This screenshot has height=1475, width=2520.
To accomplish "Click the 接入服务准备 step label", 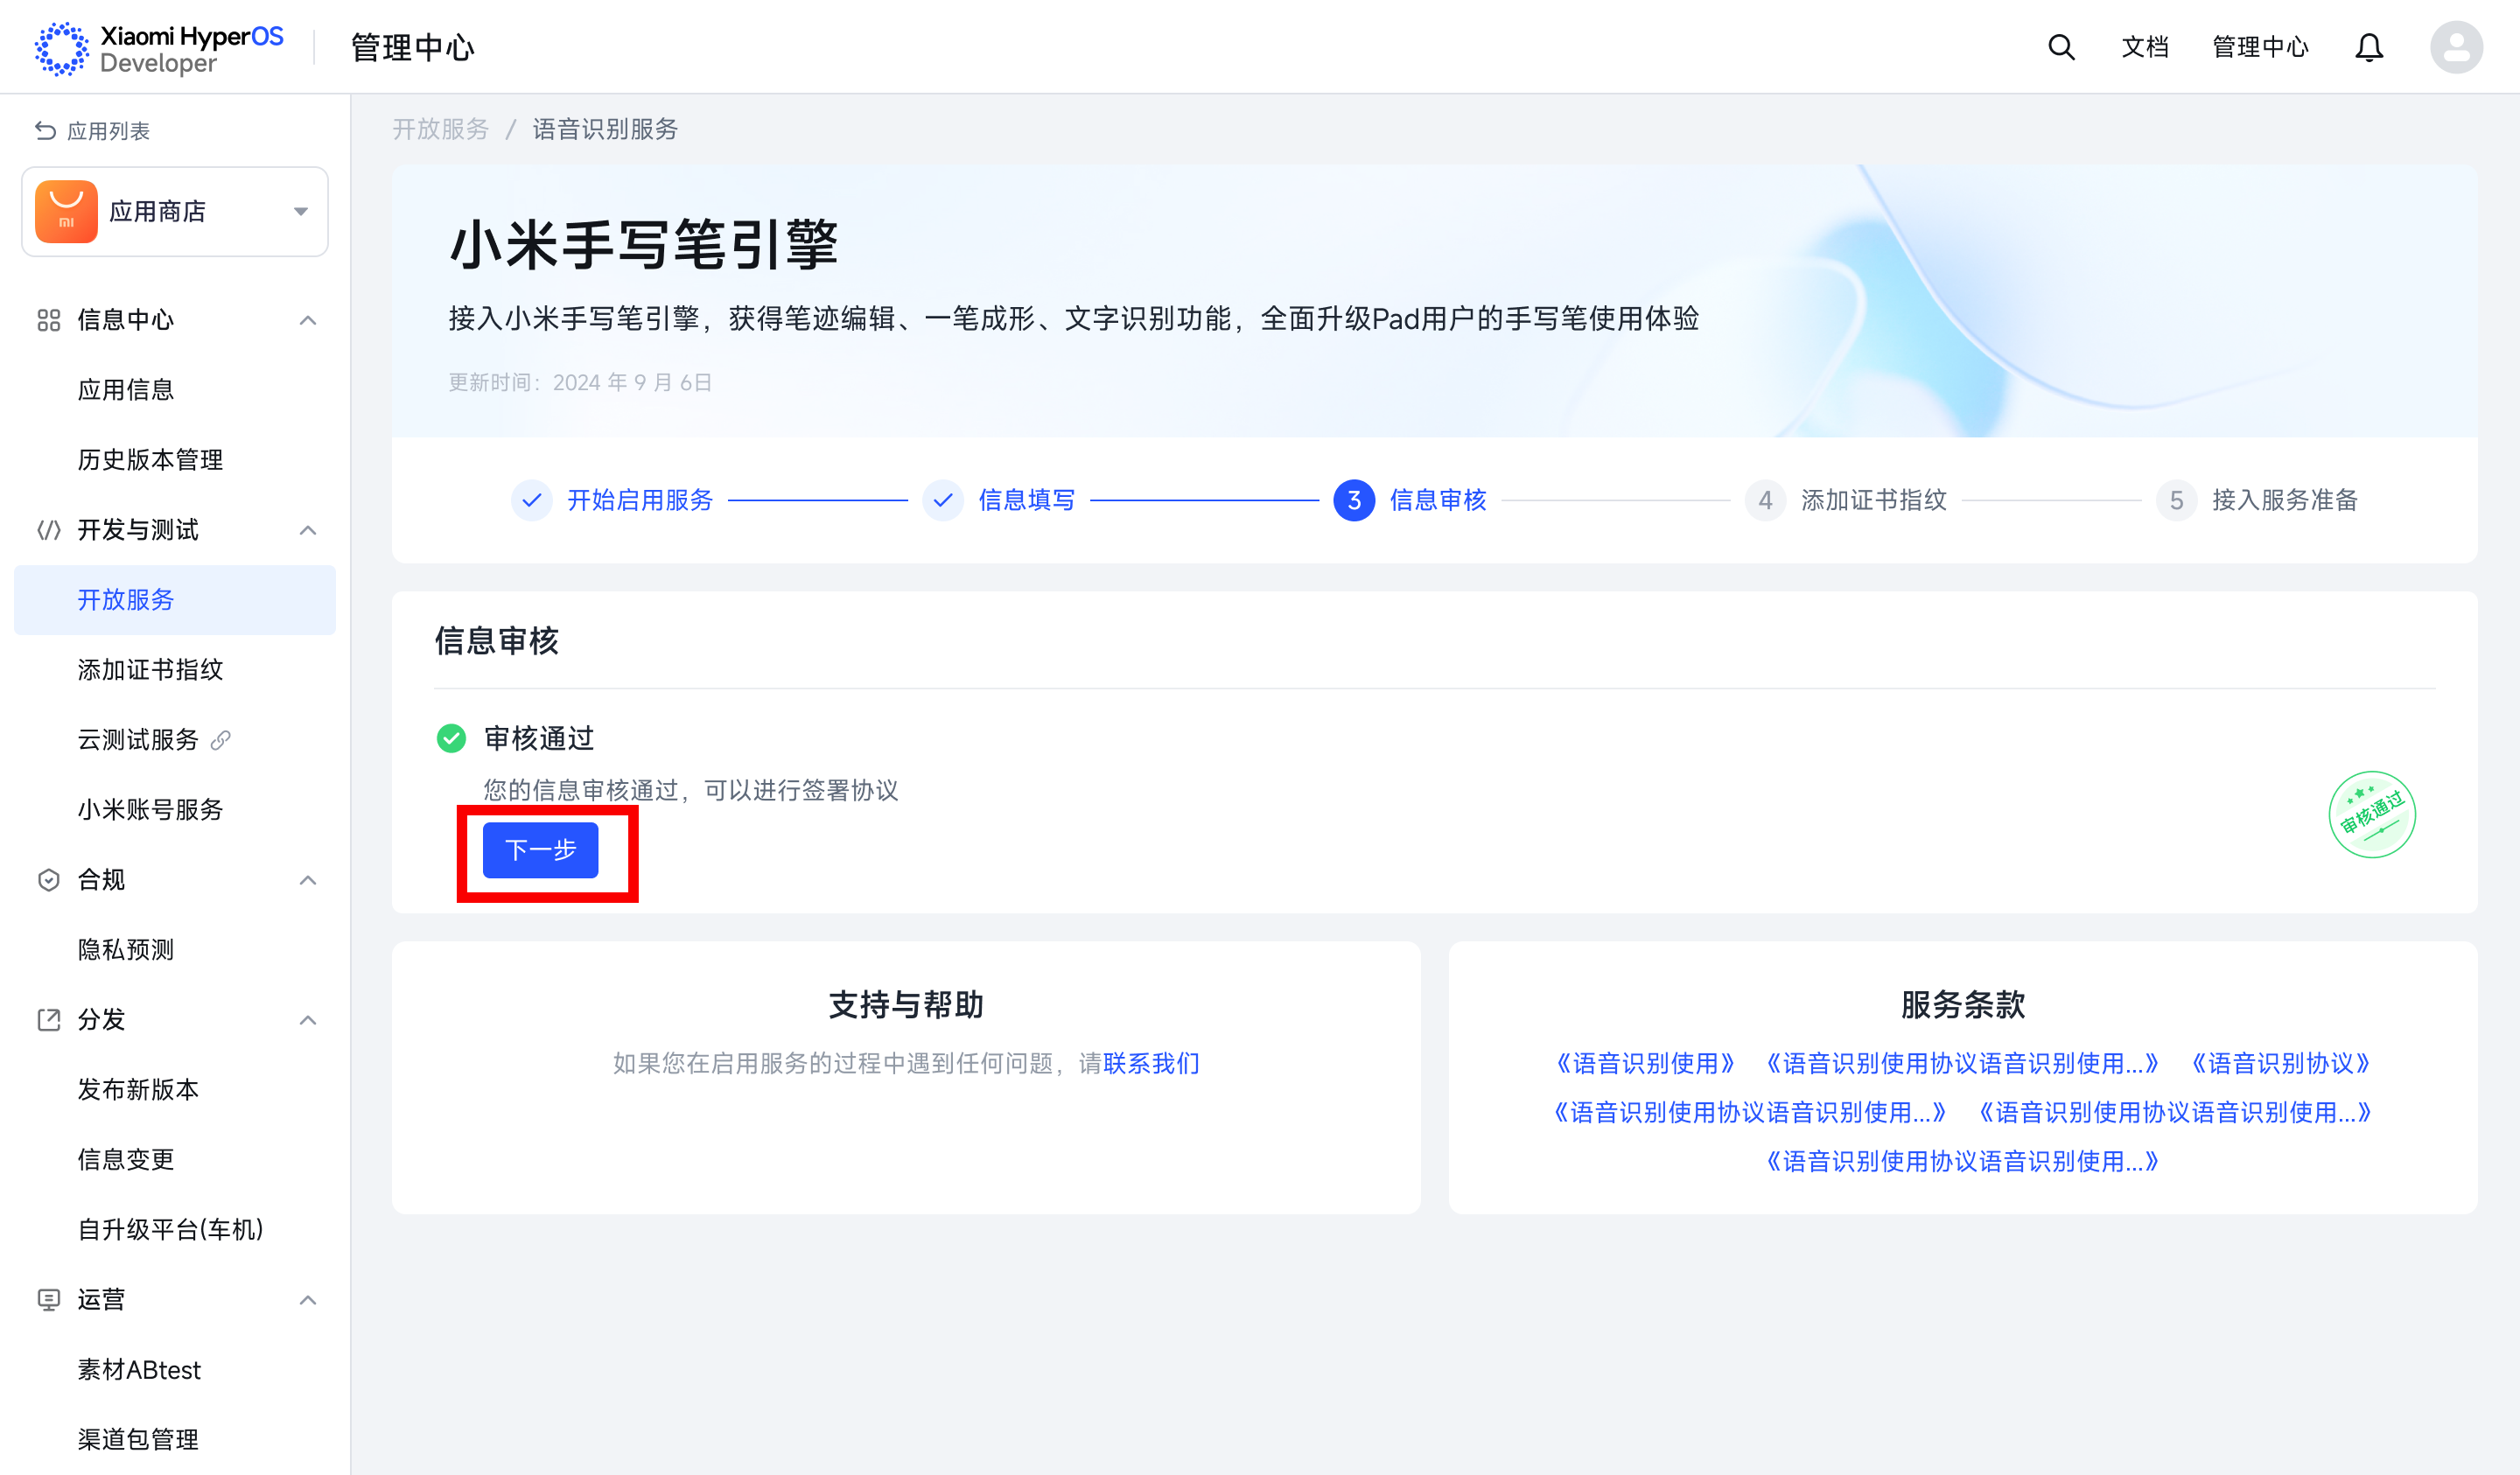I will coord(2285,500).
